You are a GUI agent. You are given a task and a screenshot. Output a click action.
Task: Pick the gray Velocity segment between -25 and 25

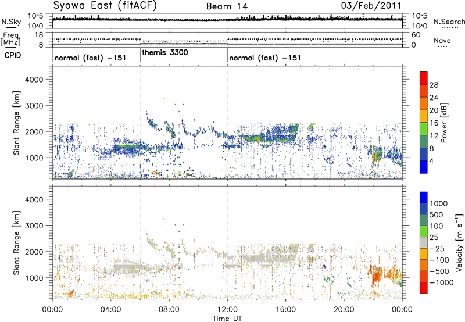point(424,242)
